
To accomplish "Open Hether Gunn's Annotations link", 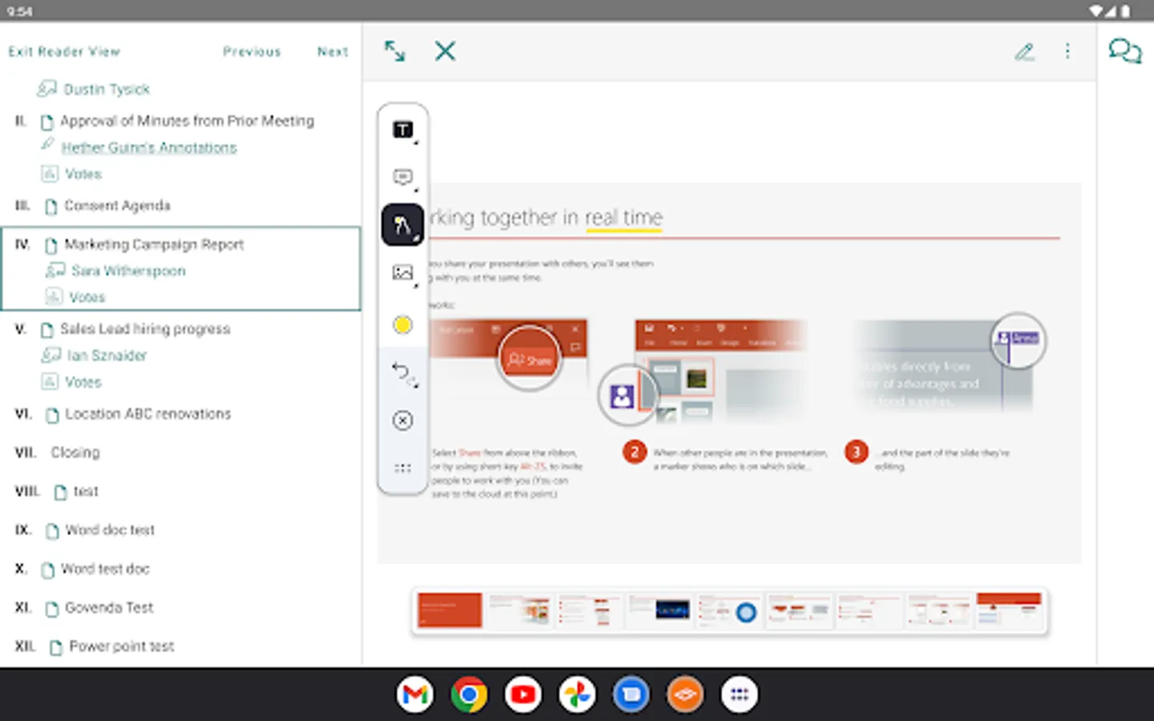I will click(149, 147).
